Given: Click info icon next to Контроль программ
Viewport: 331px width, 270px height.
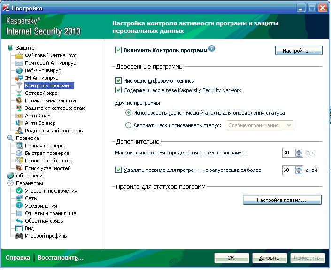Looking at the screenshot, I should [212, 48].
